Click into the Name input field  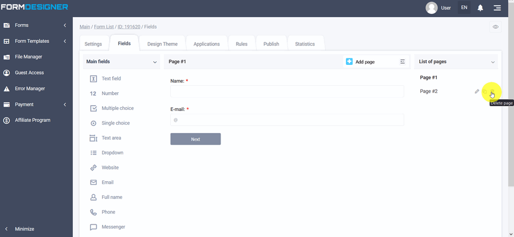[x=287, y=92]
